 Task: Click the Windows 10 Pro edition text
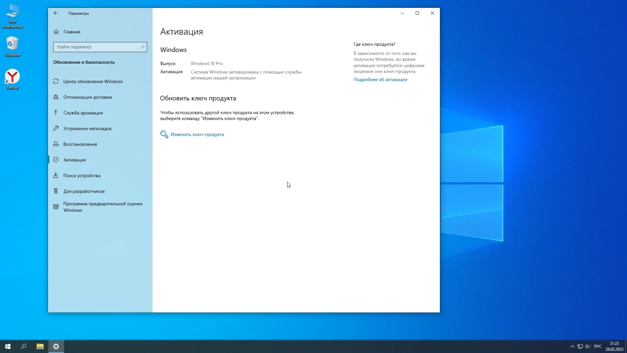tap(207, 64)
